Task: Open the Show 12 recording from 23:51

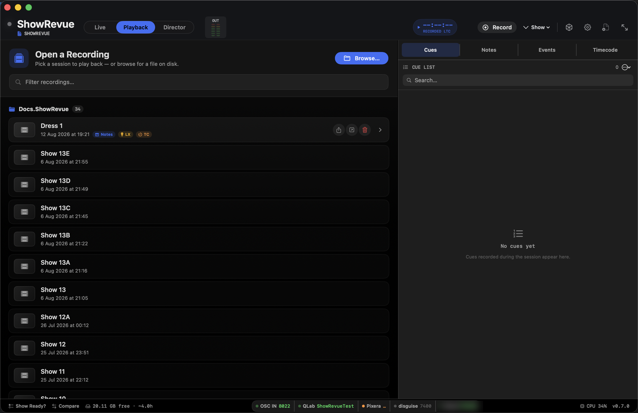Action: [x=199, y=348]
